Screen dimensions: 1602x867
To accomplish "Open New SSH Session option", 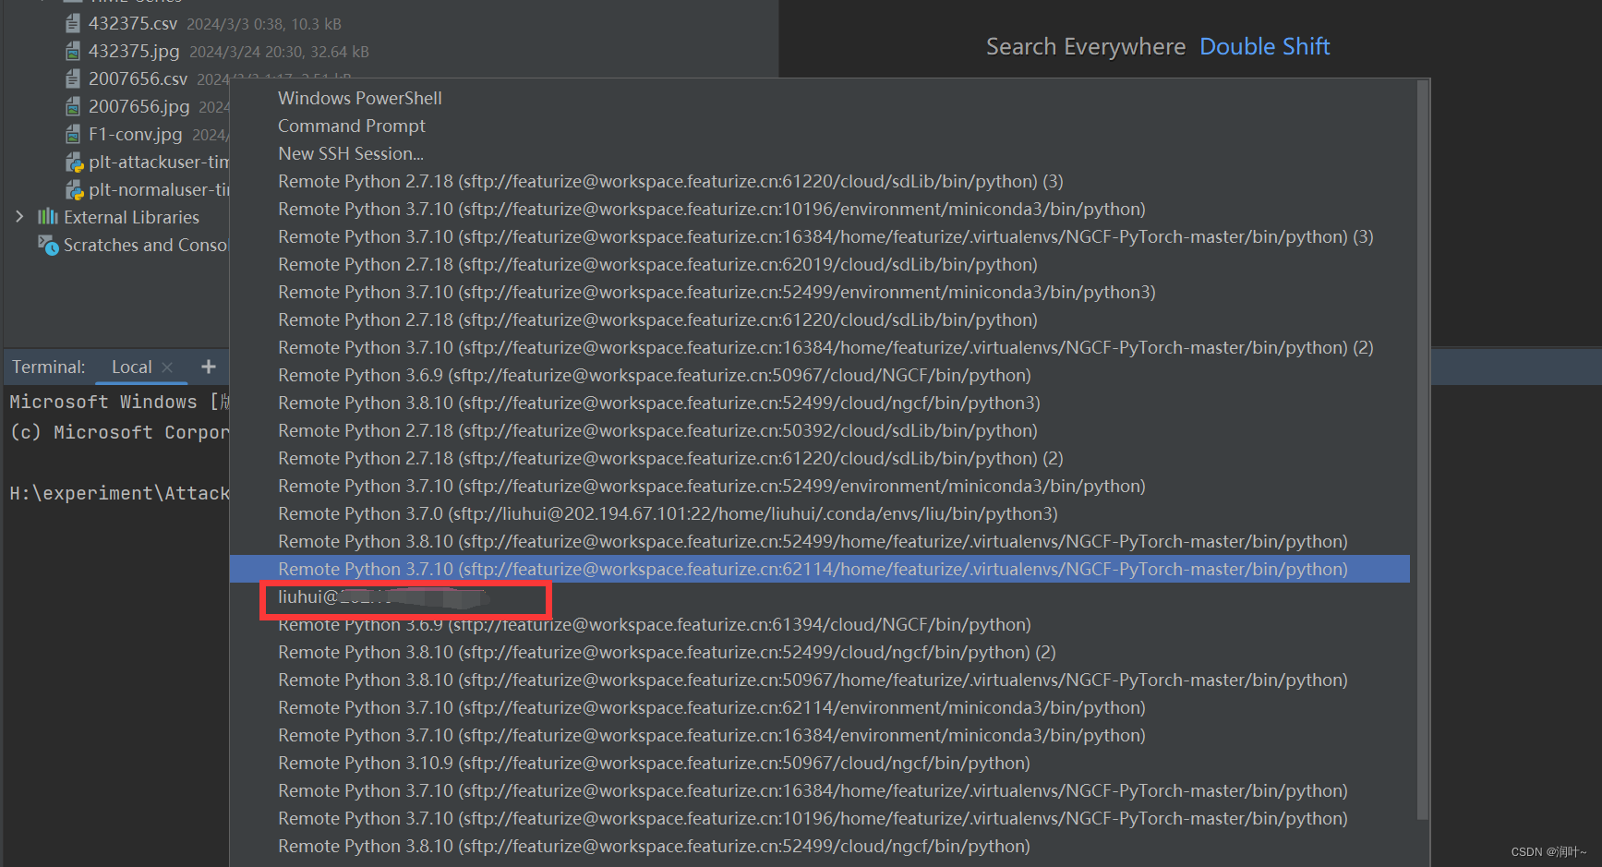I will pyautogui.click(x=351, y=153).
